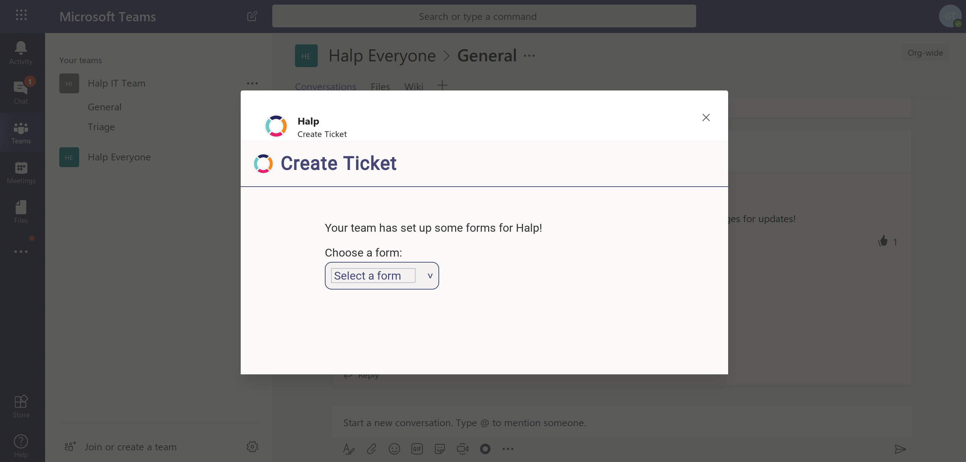Open more compose options ellipsis

[x=508, y=449]
